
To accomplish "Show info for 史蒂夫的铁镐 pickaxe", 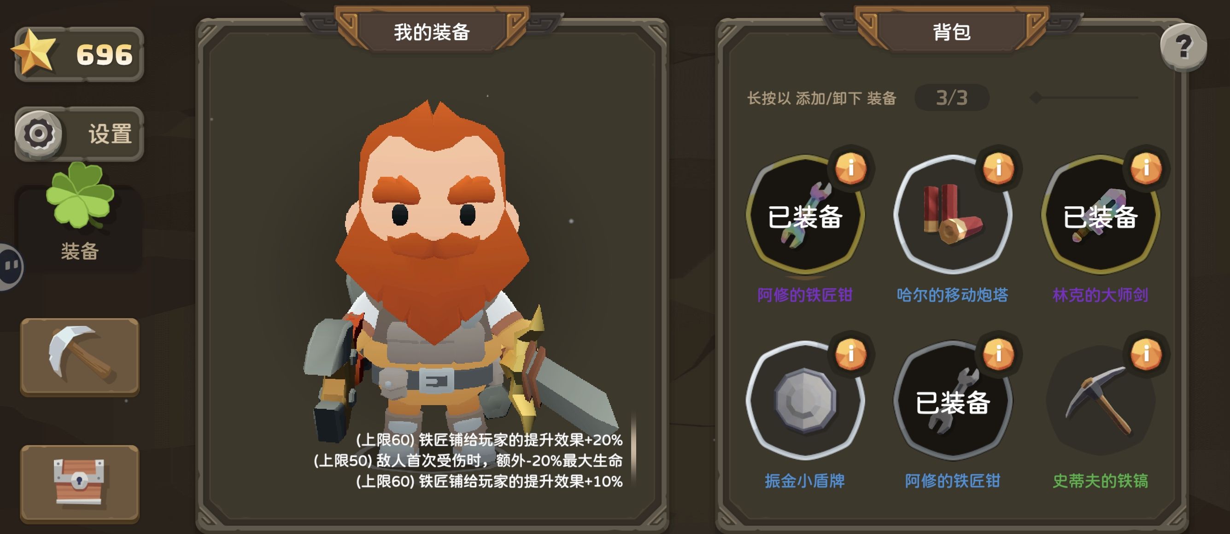I will (1146, 354).
